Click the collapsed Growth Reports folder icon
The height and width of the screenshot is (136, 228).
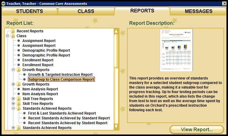[18, 84]
